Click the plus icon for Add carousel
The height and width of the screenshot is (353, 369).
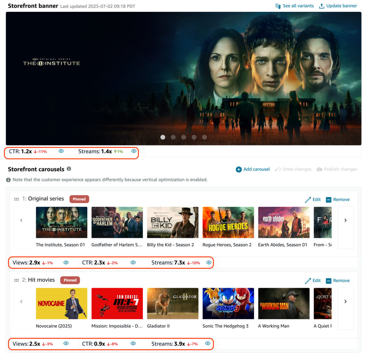[x=239, y=169]
